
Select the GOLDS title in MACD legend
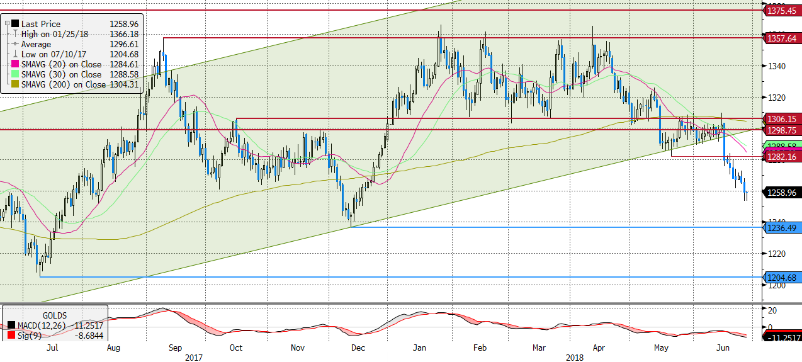[55, 315]
